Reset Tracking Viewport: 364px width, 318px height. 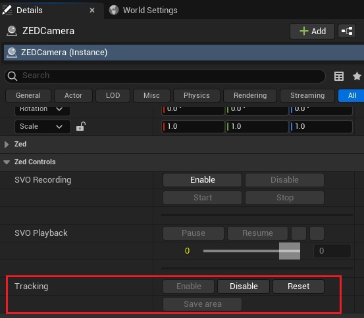pyautogui.click(x=298, y=286)
